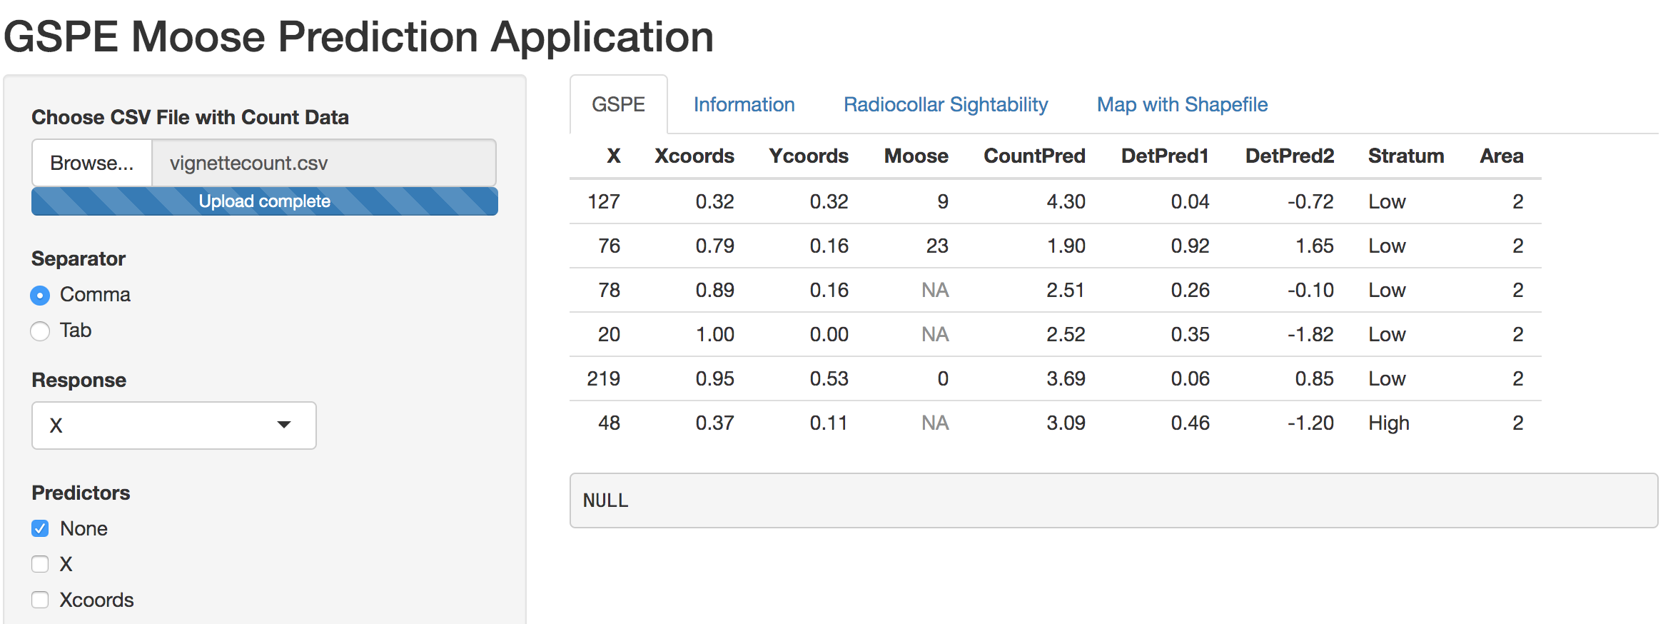Click the Upload complete progress bar
The image size is (1673, 624).
265,201
